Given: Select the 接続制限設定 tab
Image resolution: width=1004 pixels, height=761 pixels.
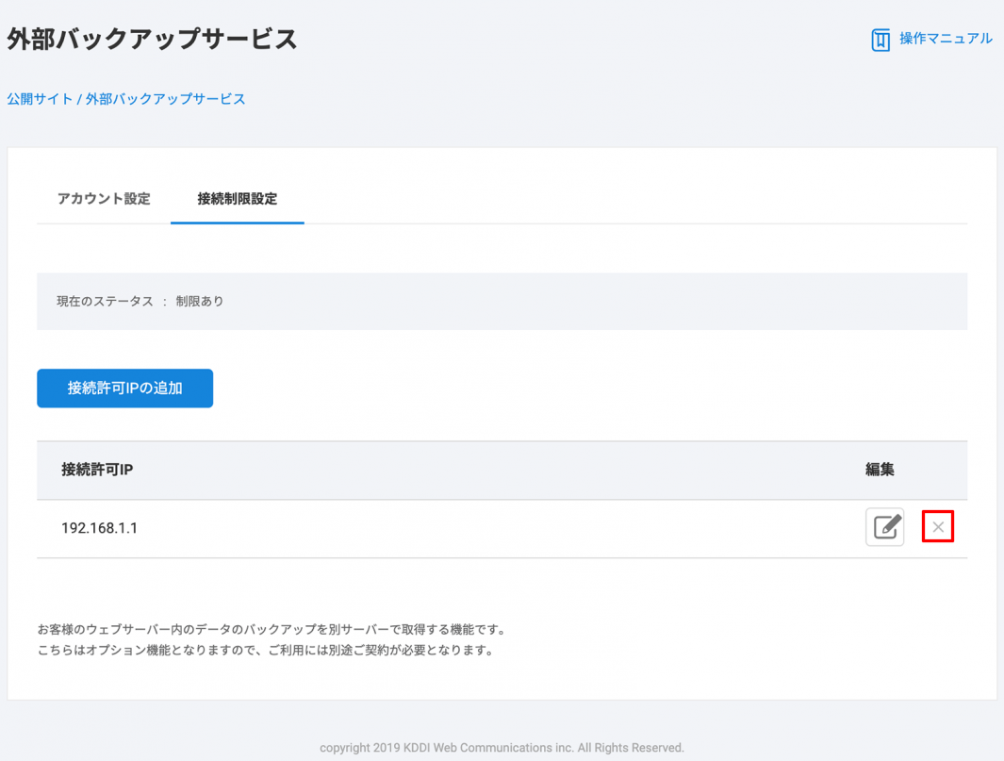Looking at the screenshot, I should [x=237, y=199].
